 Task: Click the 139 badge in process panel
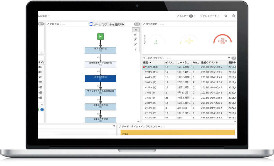[x=137, y=24]
